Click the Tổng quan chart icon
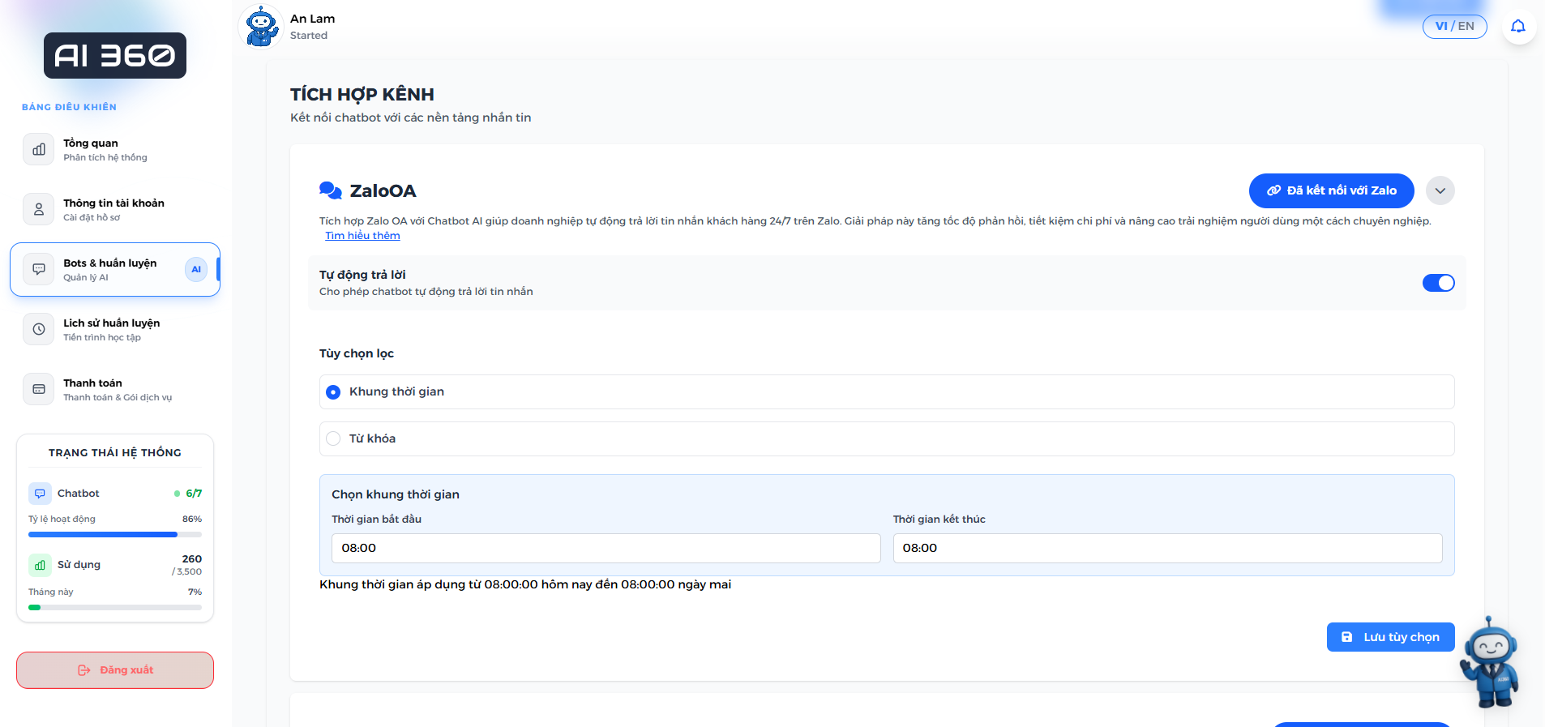1545x727 pixels. click(x=39, y=149)
